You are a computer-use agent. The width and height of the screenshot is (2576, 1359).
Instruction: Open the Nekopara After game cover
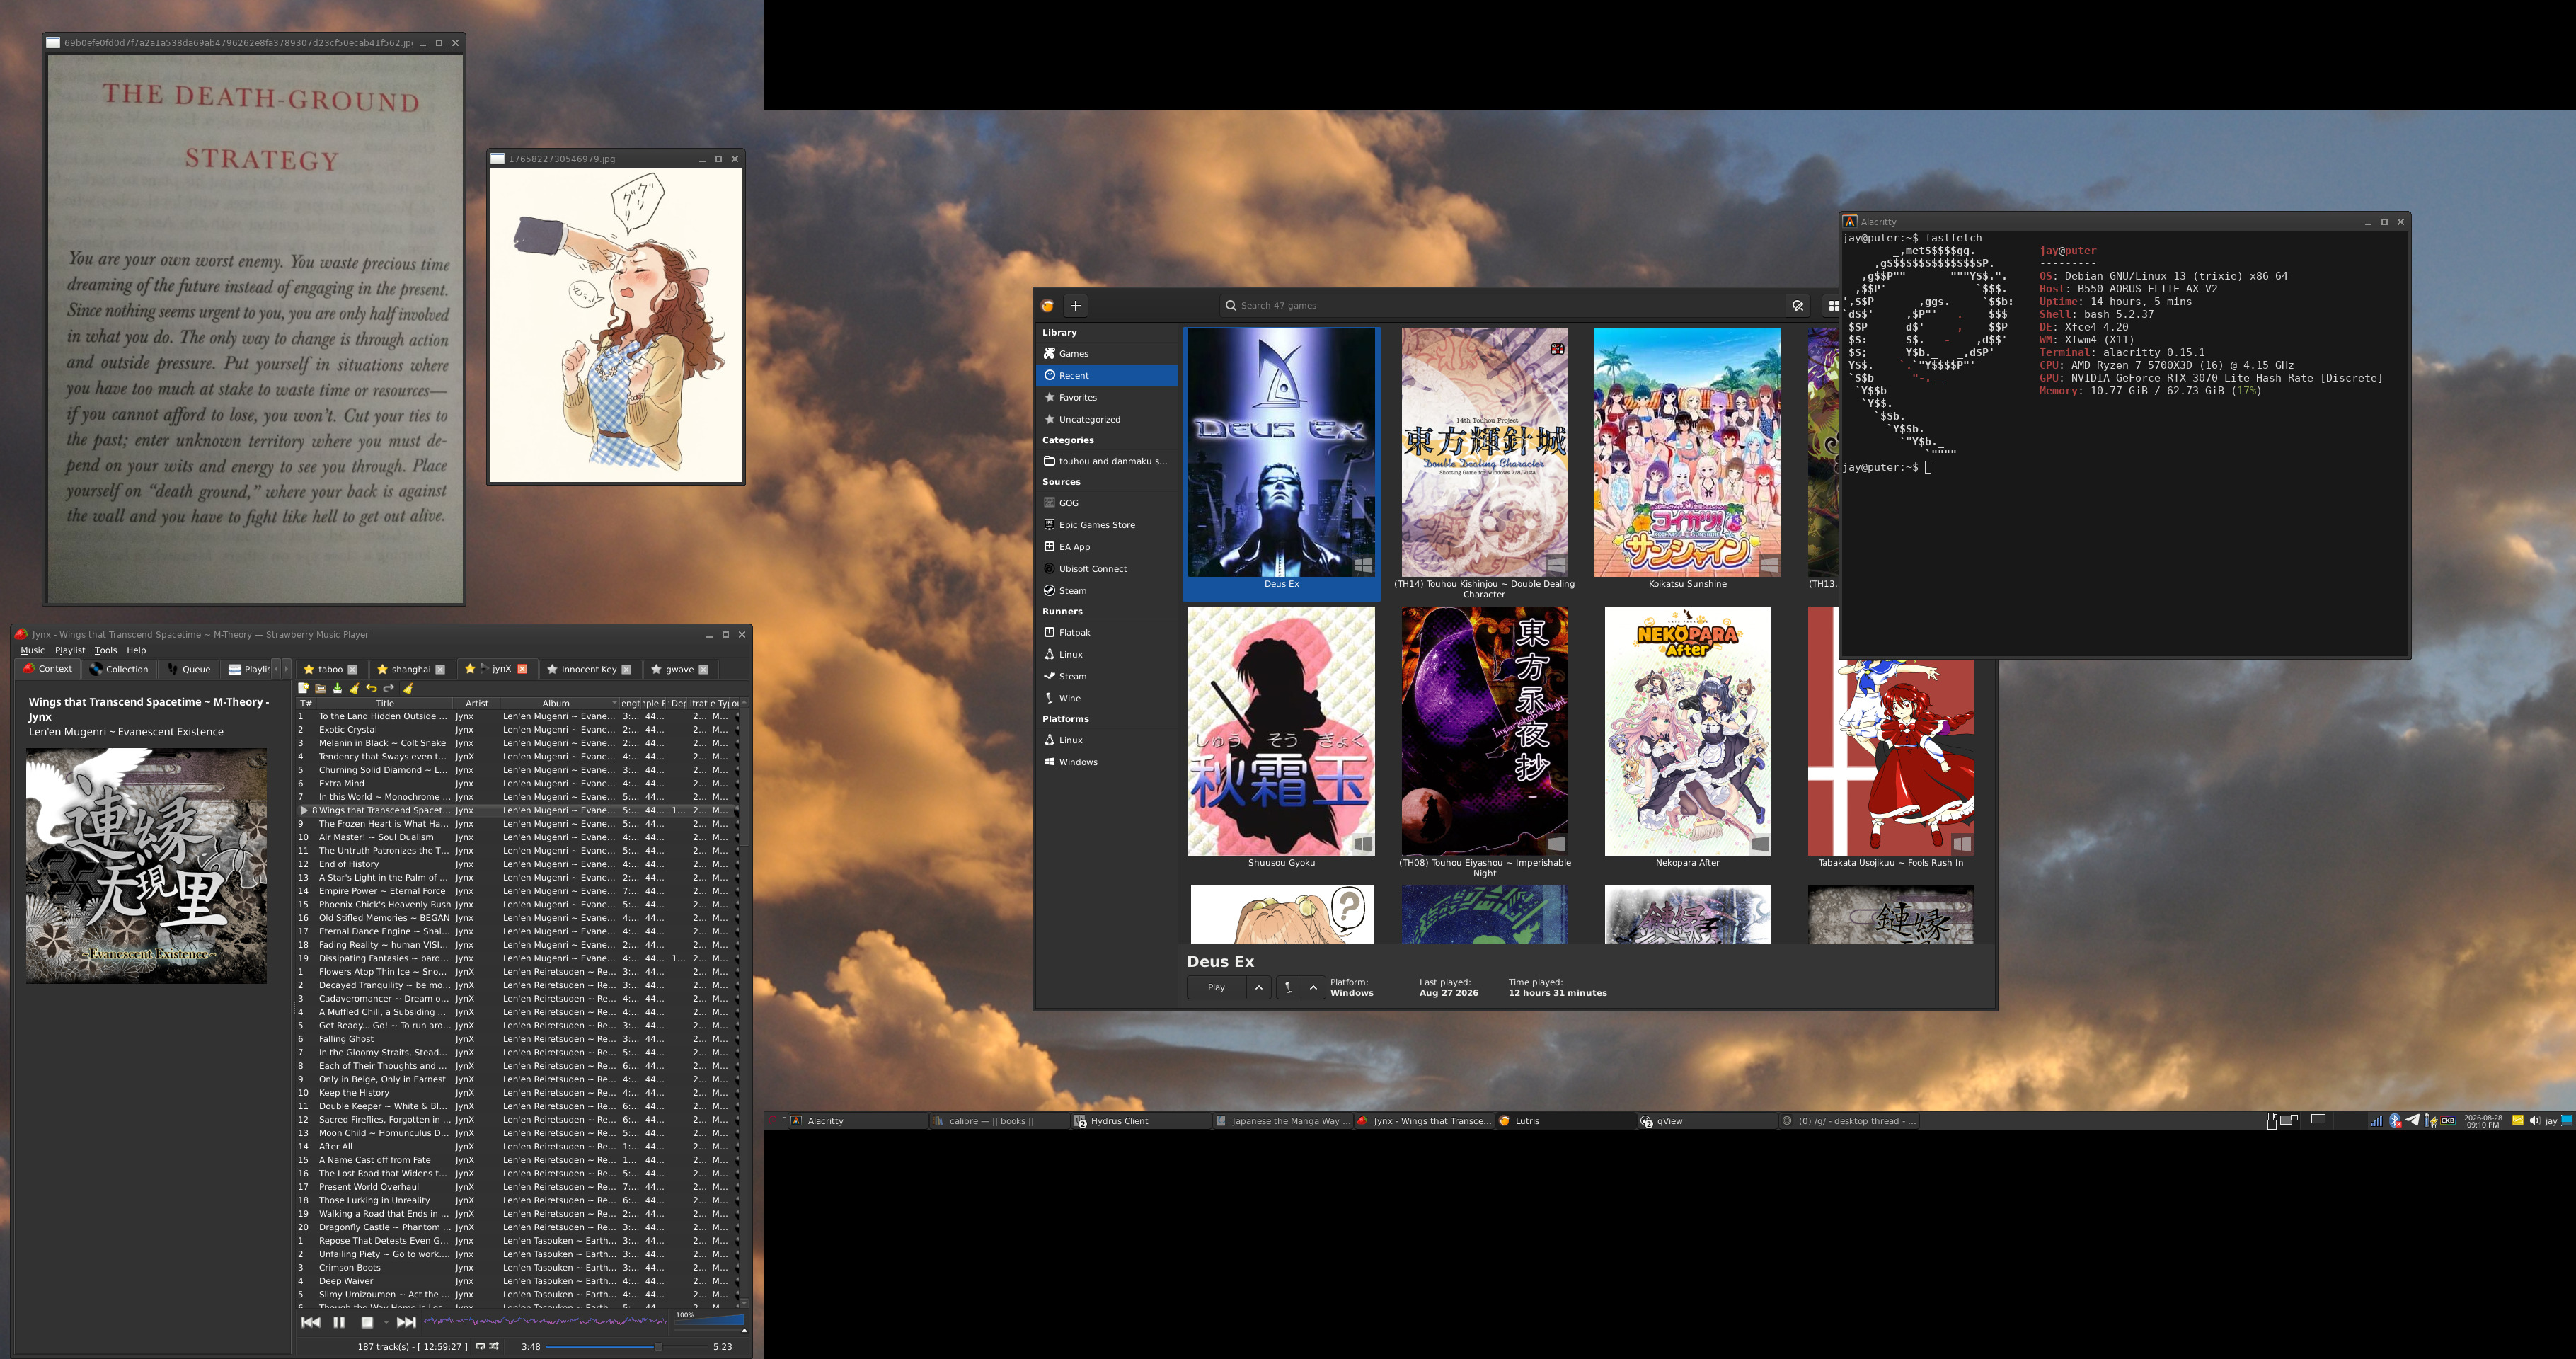(1688, 731)
